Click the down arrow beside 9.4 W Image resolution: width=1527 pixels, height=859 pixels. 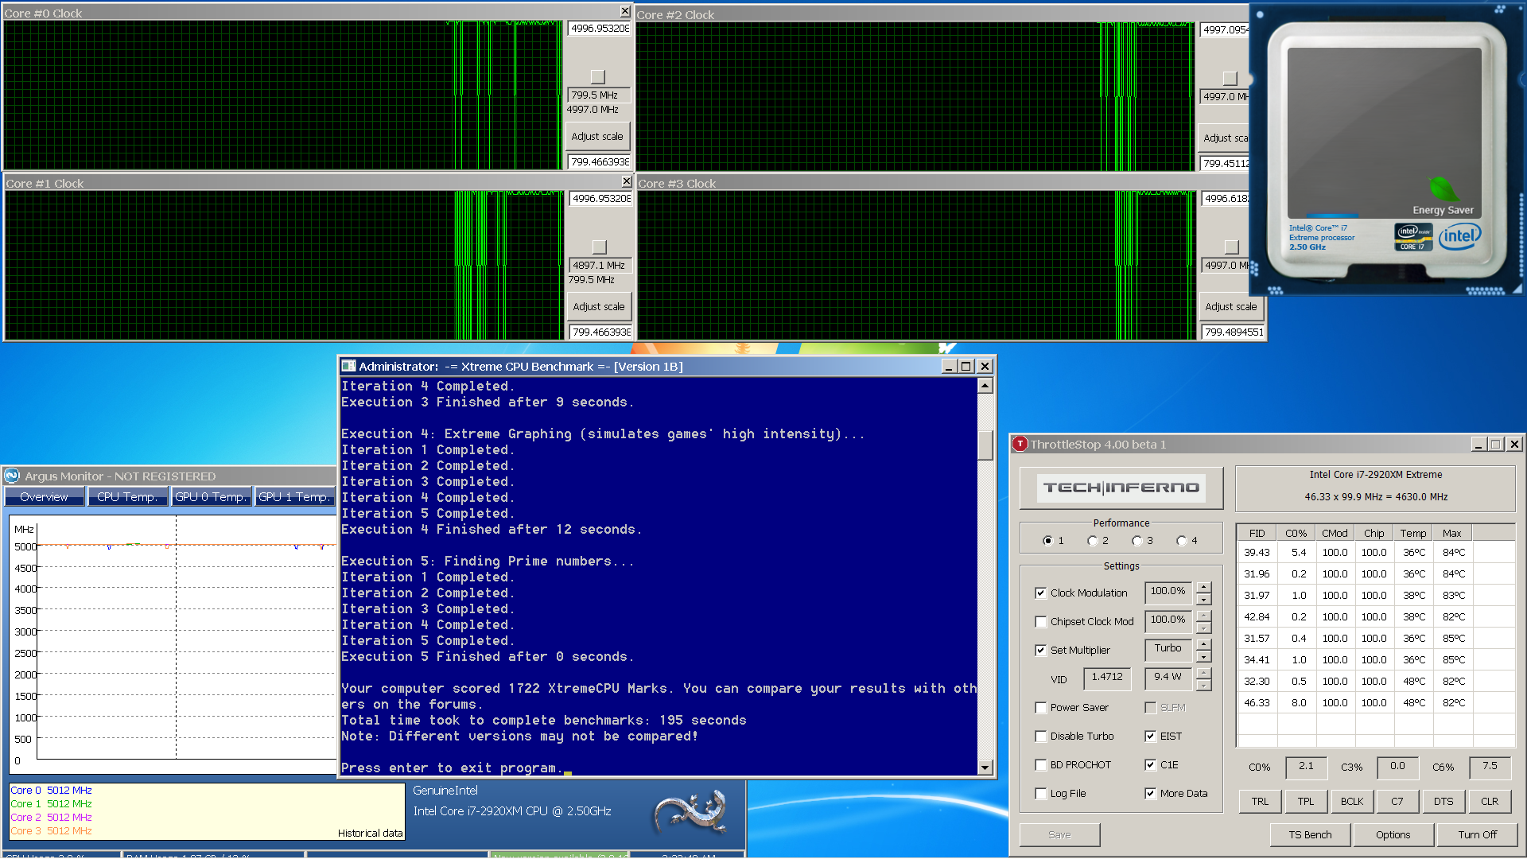(1204, 686)
